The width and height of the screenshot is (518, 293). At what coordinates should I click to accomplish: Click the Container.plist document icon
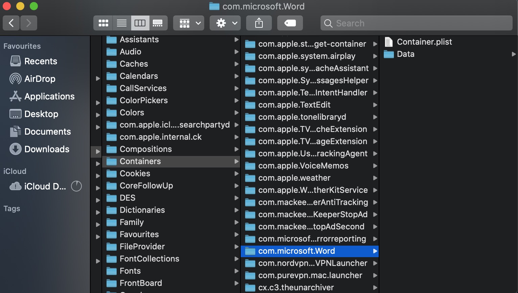(x=389, y=42)
